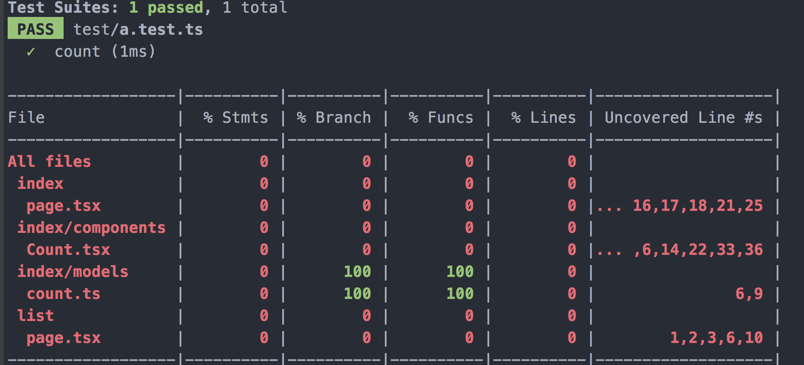This screenshot has width=804, height=365.
Task: Click the 100 Funcs value for index/models
Action: [x=460, y=271]
